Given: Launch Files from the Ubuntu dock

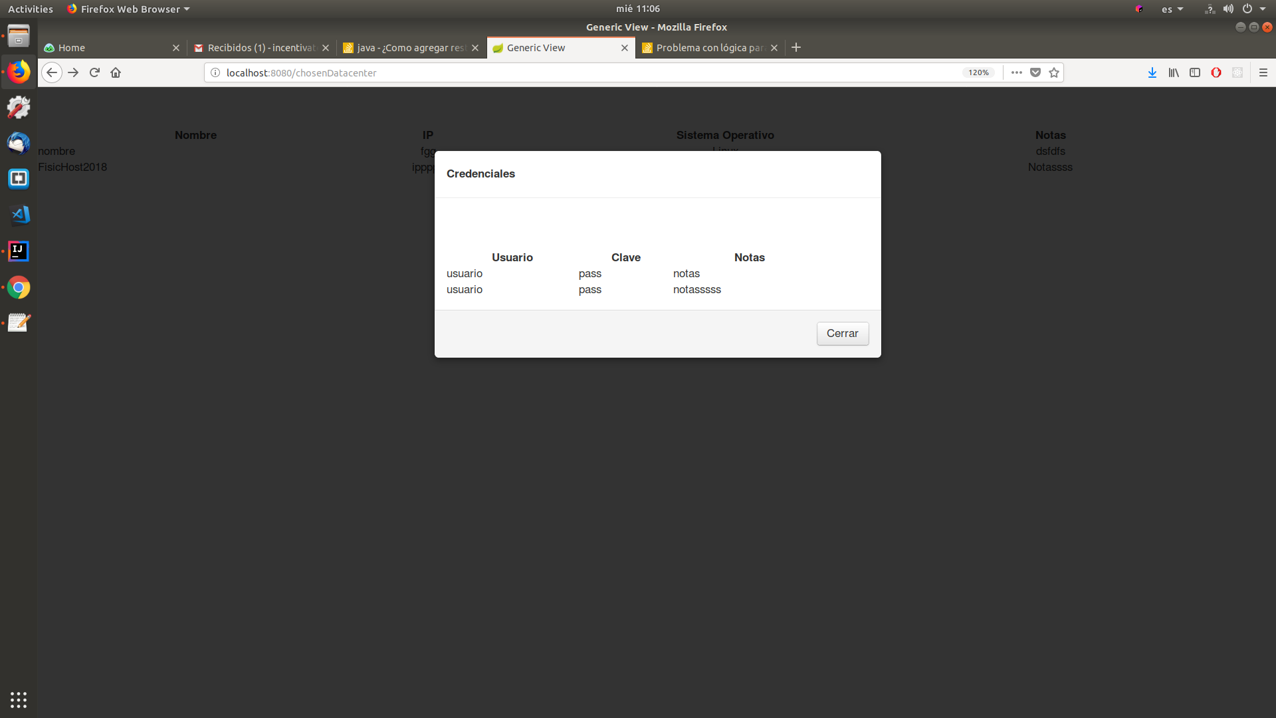Looking at the screenshot, I should point(19,36).
